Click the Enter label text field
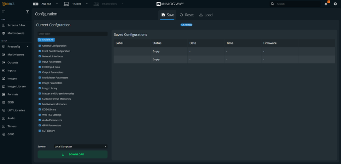The image size is (341, 164). tap(72, 34)
